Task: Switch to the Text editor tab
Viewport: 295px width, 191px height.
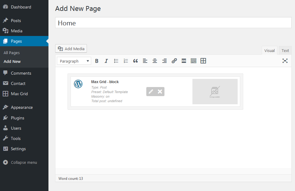Action: (285, 50)
